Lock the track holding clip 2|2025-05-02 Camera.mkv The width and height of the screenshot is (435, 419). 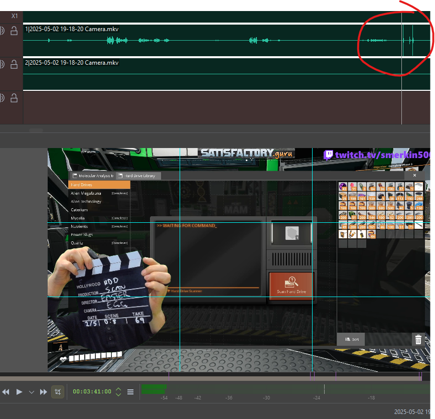click(x=14, y=64)
